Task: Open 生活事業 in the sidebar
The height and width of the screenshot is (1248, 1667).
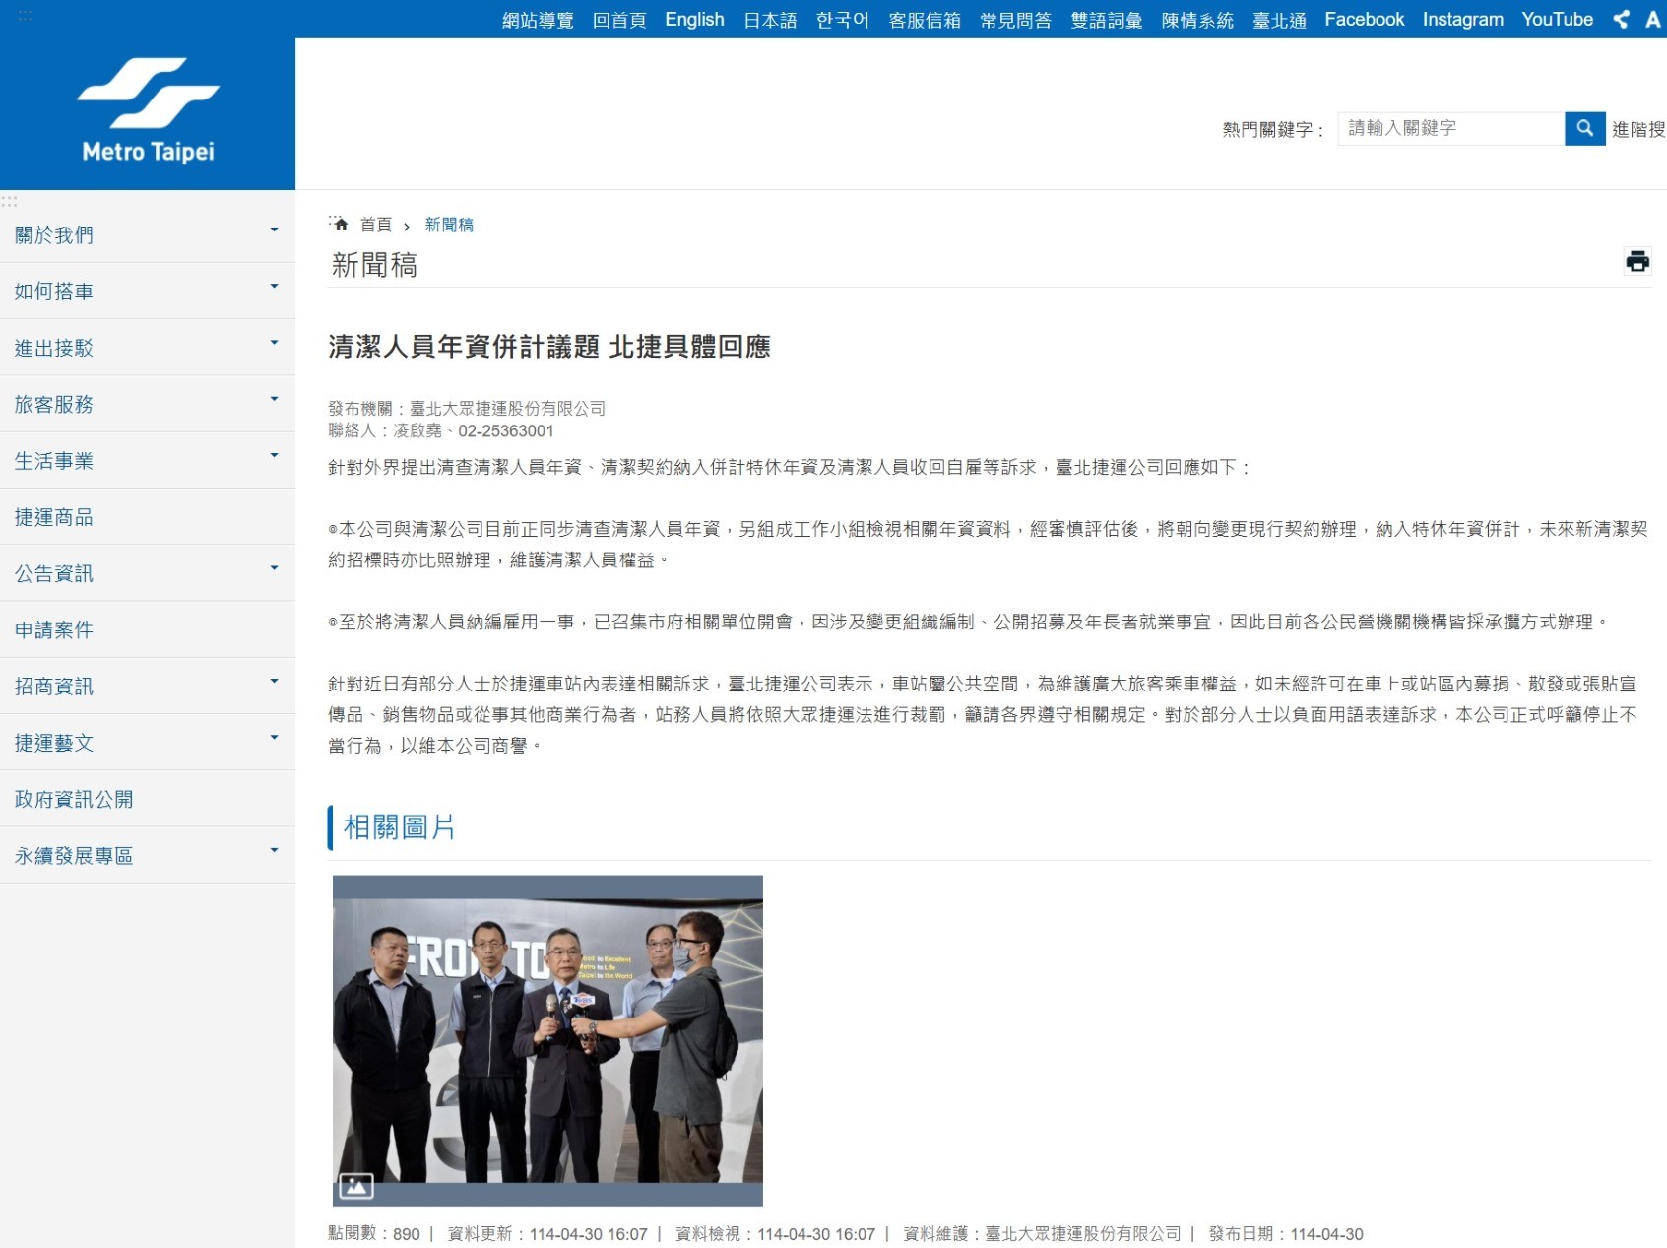Action: tap(54, 461)
